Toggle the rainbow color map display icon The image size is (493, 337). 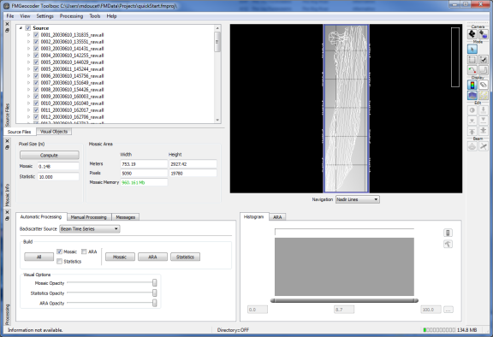(472, 85)
